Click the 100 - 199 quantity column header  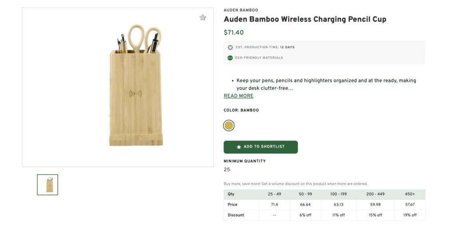(x=339, y=194)
